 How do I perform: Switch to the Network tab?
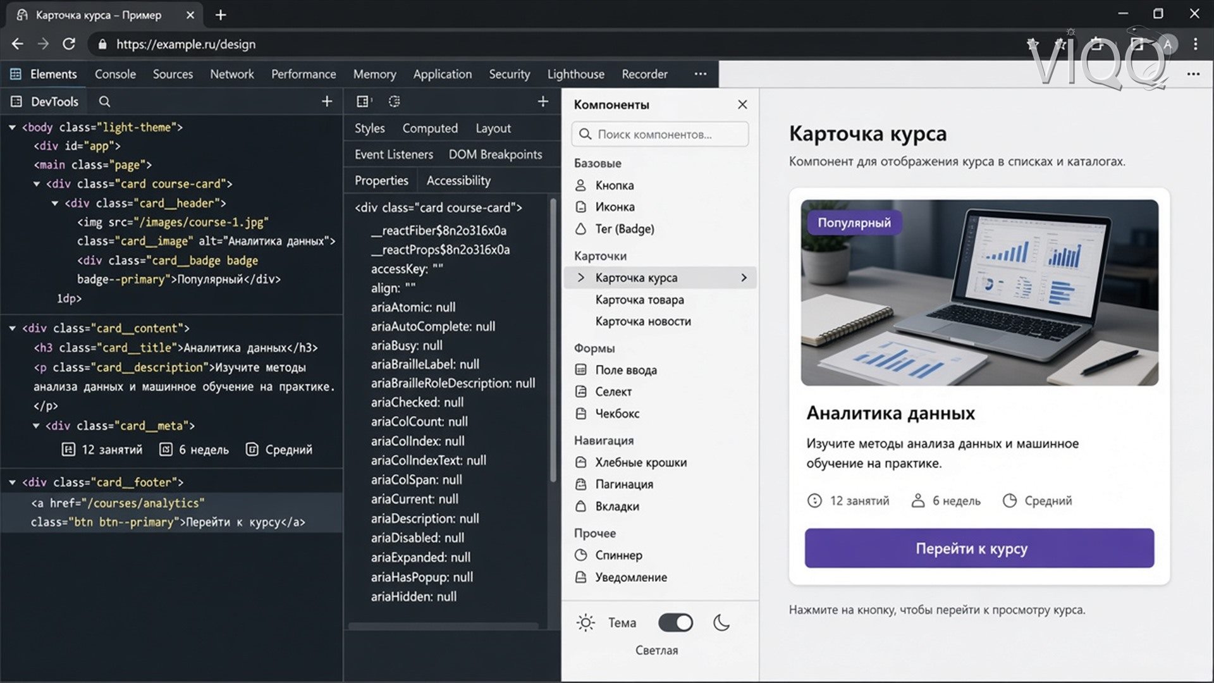click(232, 74)
